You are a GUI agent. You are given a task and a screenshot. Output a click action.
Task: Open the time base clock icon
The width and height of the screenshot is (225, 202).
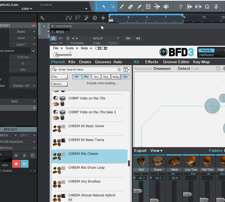point(95,18)
